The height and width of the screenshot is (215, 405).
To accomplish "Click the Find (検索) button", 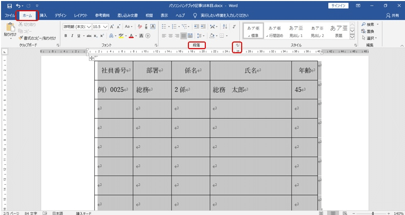I will point(368,25).
